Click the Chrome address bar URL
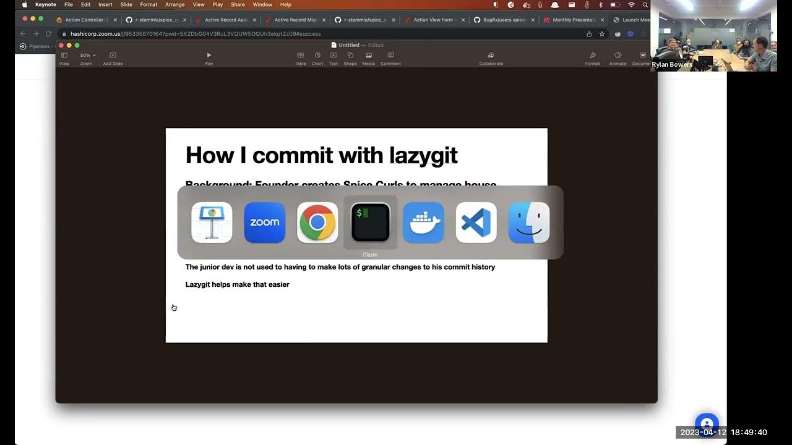792x445 pixels. [x=196, y=34]
